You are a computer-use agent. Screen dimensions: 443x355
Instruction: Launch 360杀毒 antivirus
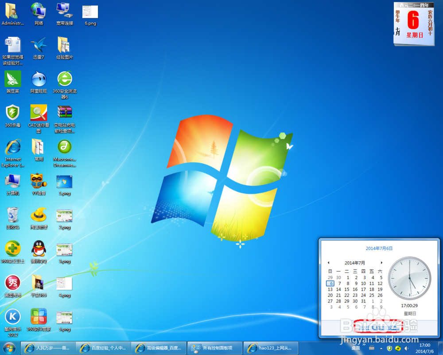(13, 116)
